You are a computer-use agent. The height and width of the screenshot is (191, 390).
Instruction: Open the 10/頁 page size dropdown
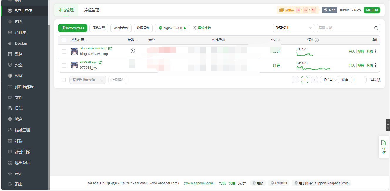(x=330, y=80)
